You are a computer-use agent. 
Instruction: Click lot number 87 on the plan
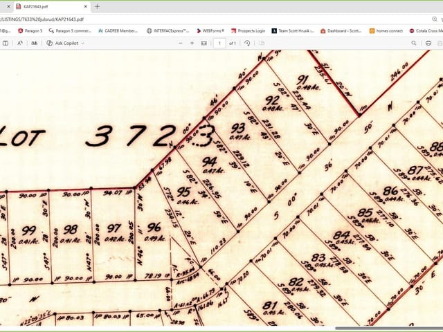coord(415,171)
